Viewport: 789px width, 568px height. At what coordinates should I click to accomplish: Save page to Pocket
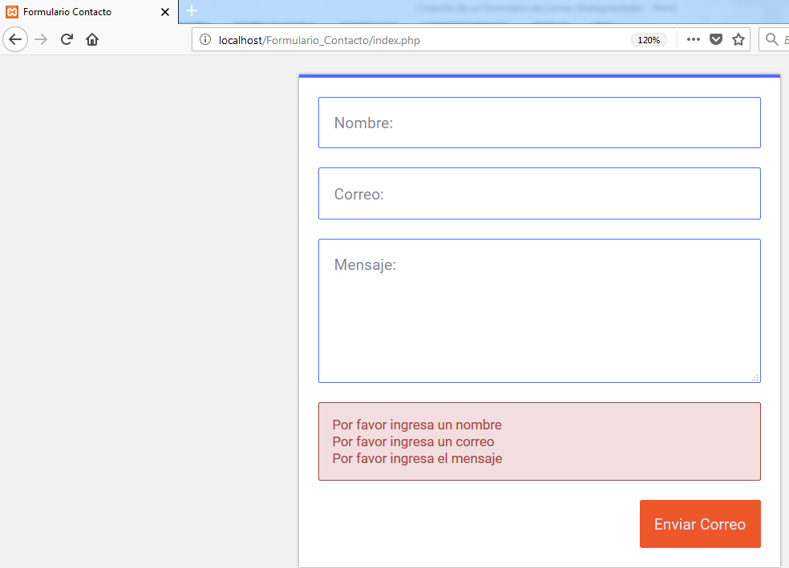point(716,40)
